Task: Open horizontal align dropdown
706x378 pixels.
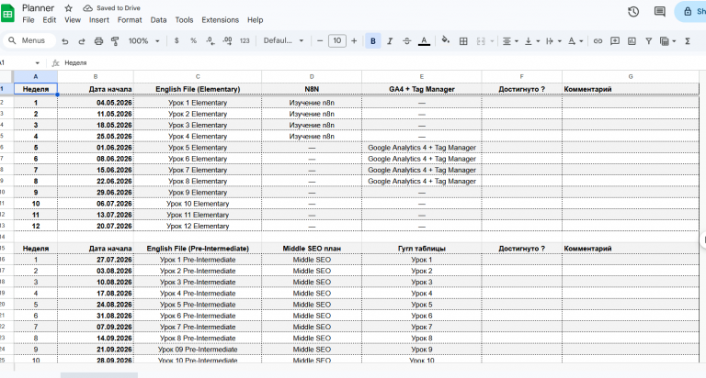Action: (x=509, y=41)
